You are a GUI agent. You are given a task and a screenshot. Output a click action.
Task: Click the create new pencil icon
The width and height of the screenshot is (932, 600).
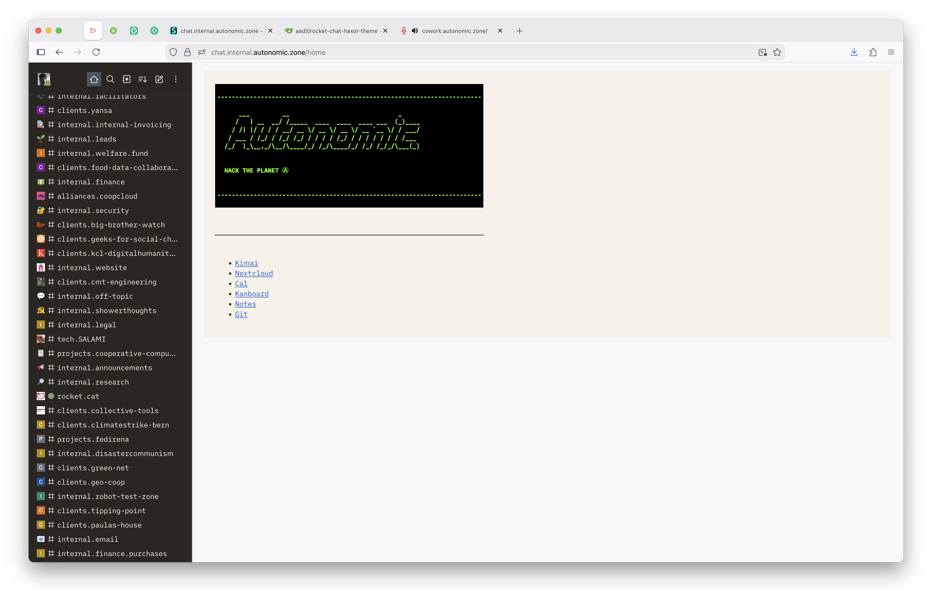click(x=159, y=79)
